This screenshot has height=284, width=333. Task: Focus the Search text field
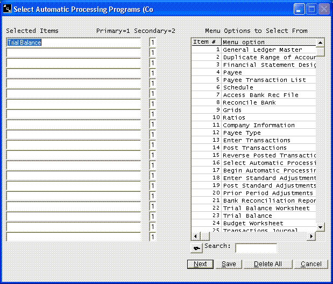coord(256,248)
